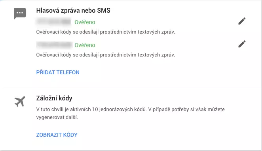Click the text about 10 active one-time codes
262x151 pixels.
(x=91, y=109)
